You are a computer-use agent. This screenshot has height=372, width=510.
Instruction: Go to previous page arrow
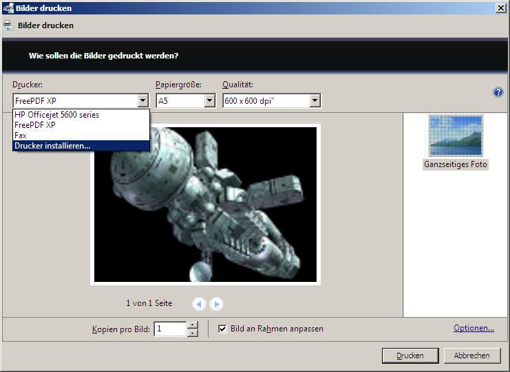click(x=199, y=303)
